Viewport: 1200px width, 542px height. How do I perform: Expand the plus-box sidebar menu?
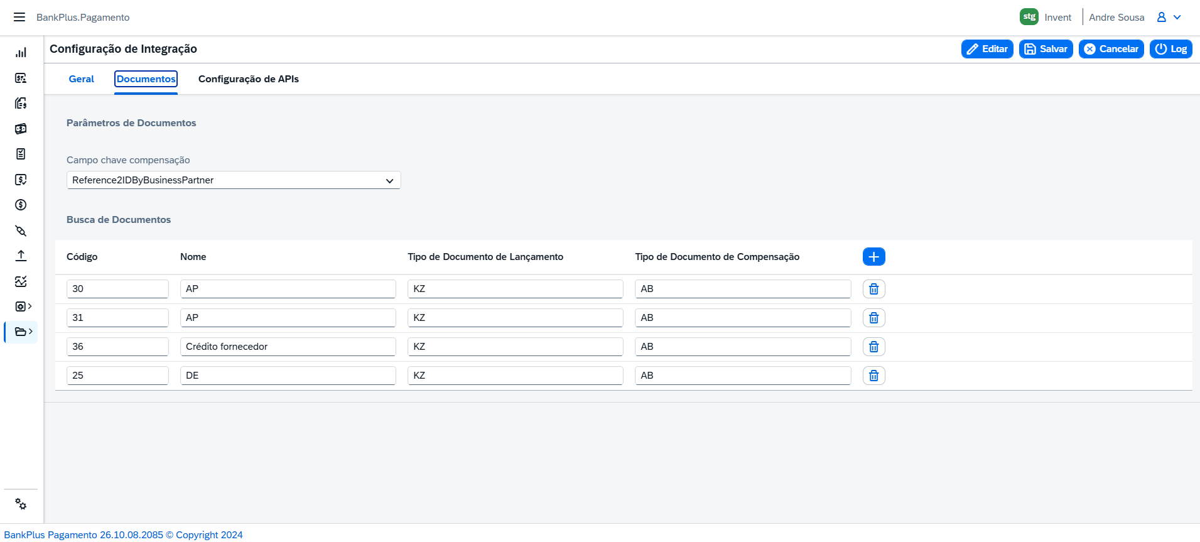click(x=23, y=306)
